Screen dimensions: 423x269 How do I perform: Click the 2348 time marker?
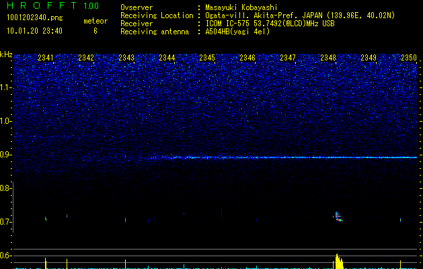tap(328, 58)
